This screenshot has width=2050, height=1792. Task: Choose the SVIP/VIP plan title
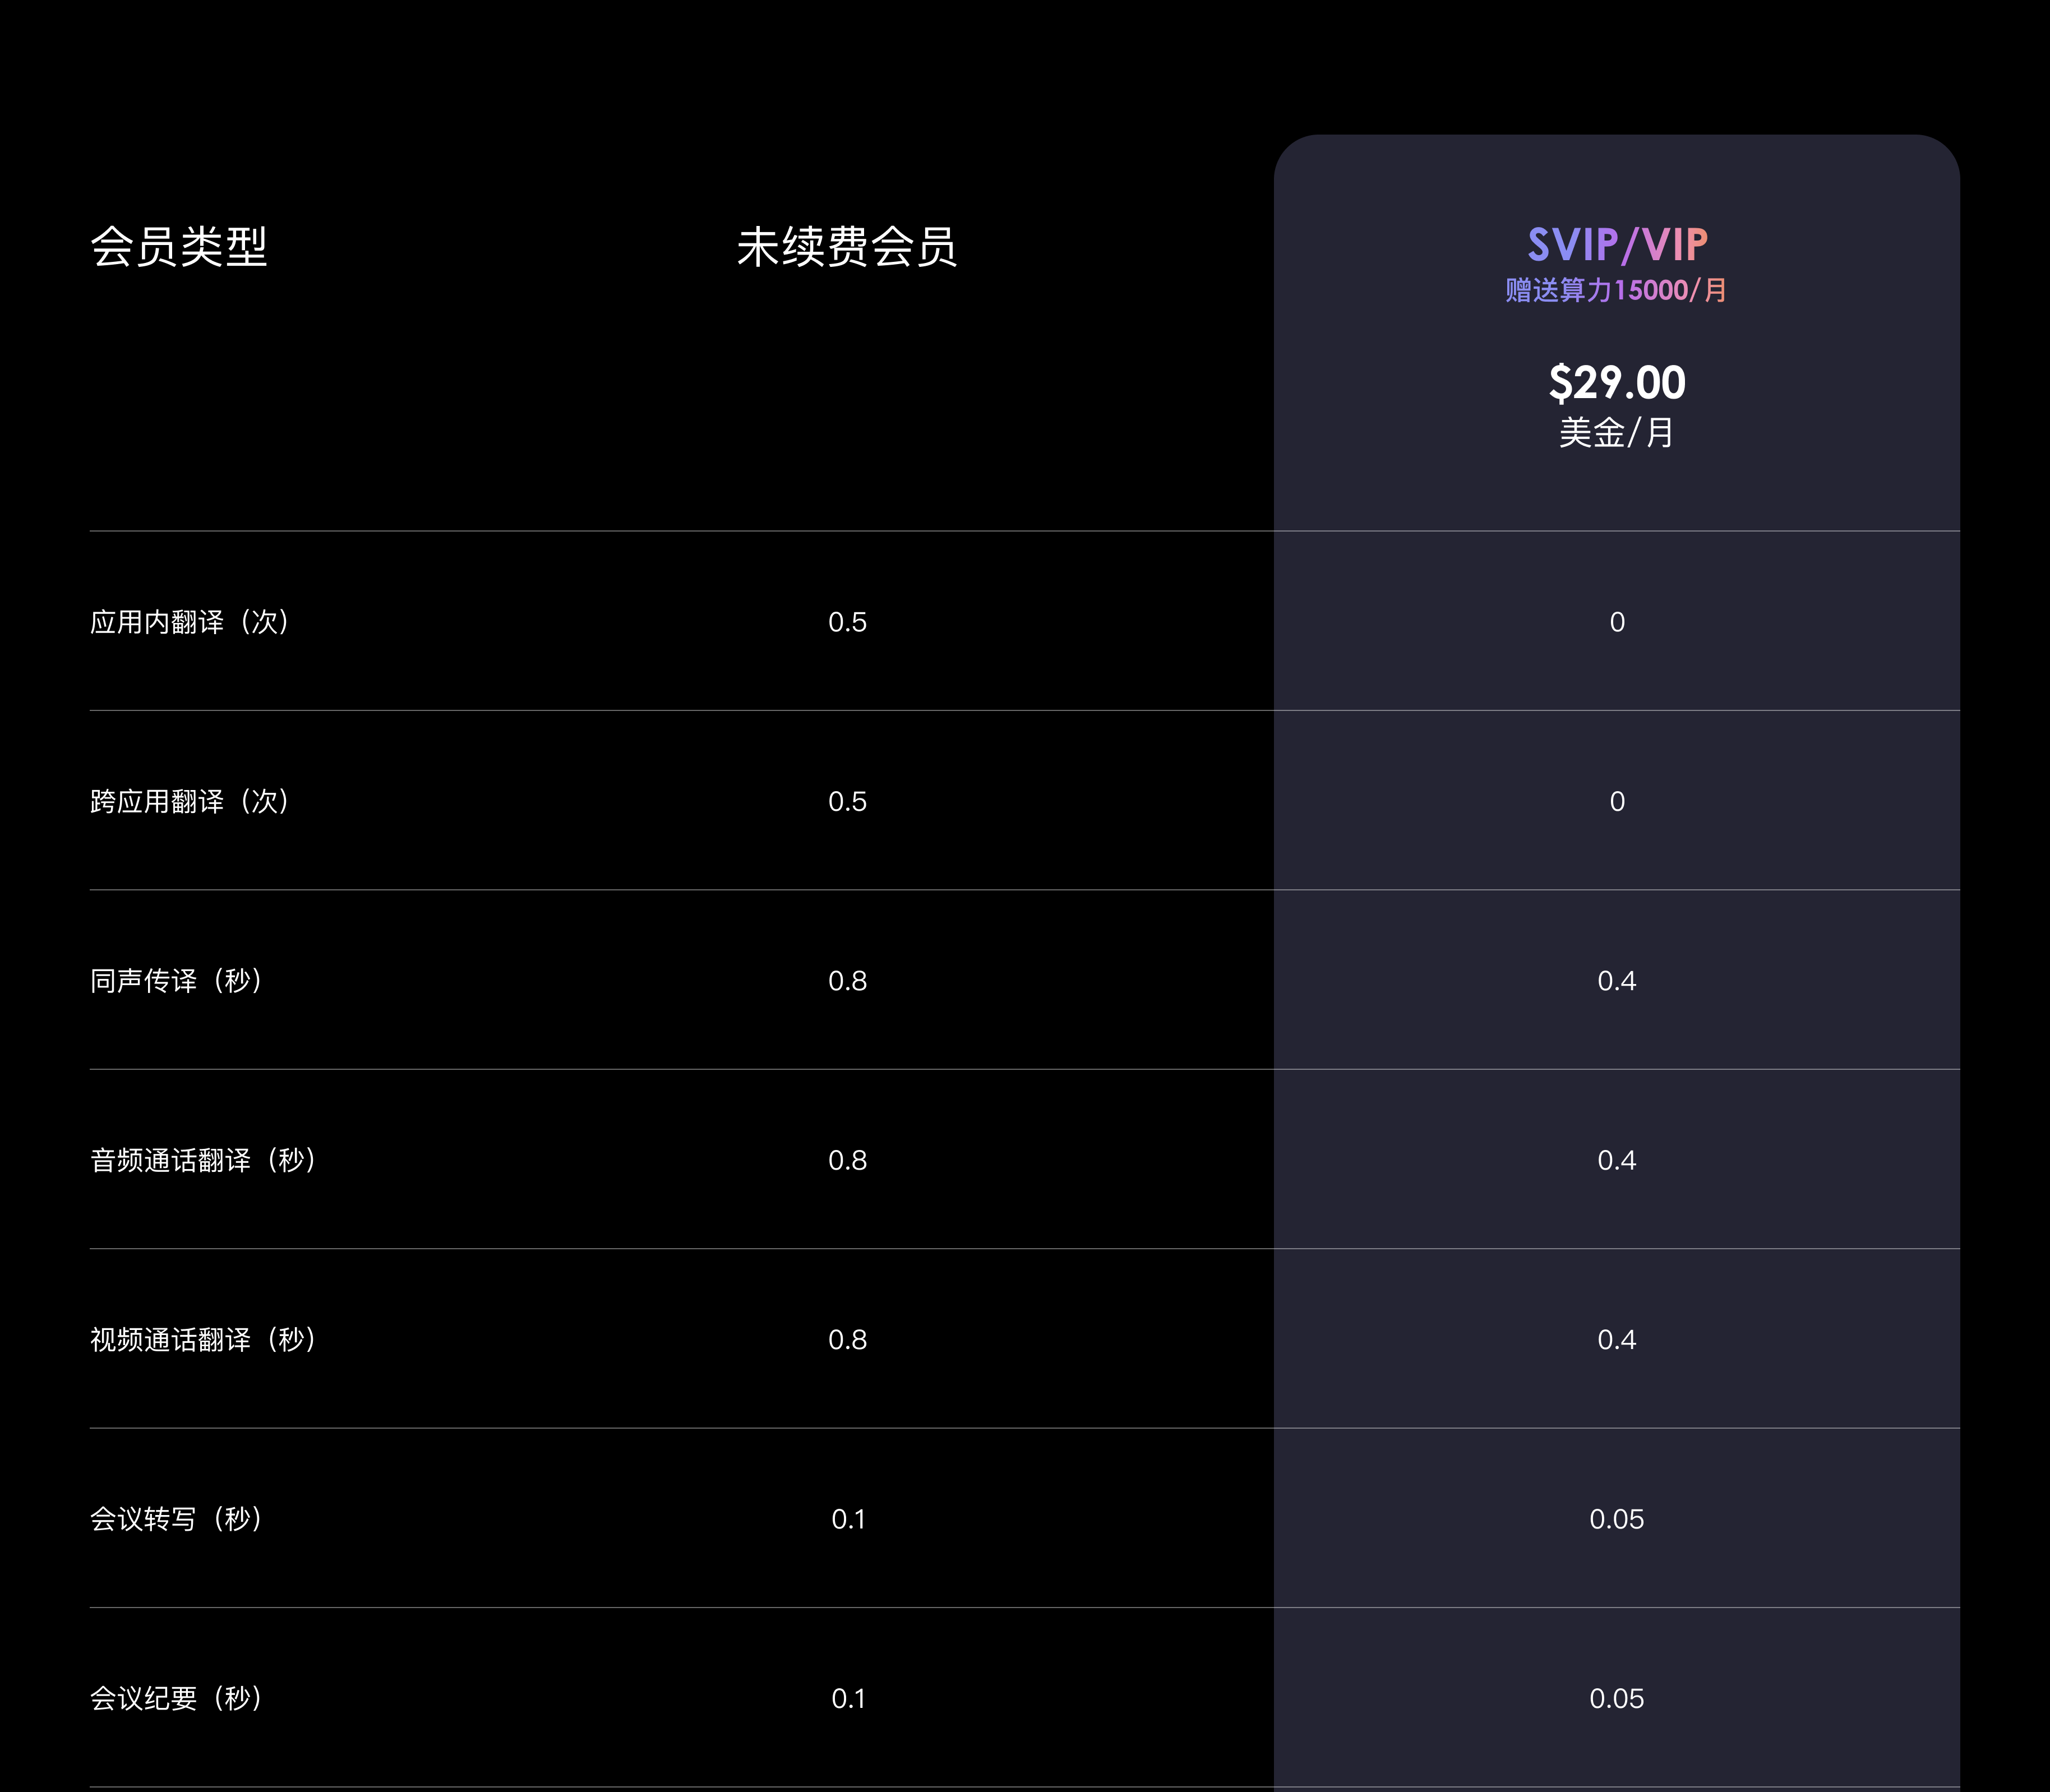[x=1617, y=245]
